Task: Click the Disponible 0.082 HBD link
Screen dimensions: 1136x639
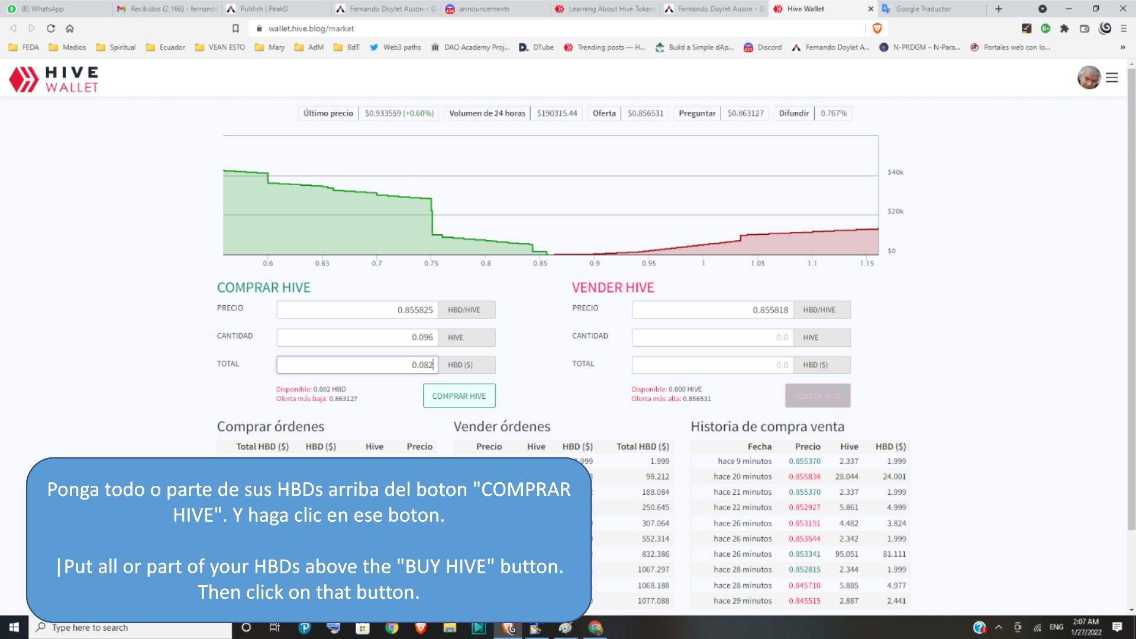Action: tap(311, 389)
